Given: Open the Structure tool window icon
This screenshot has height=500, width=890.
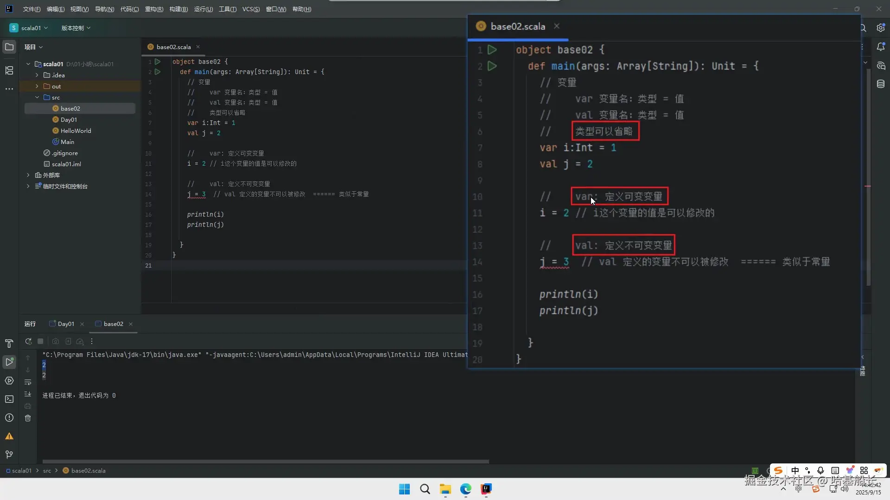Looking at the screenshot, I should click(9, 70).
